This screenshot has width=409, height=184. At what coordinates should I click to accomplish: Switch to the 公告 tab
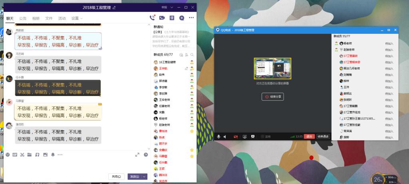[23, 18]
